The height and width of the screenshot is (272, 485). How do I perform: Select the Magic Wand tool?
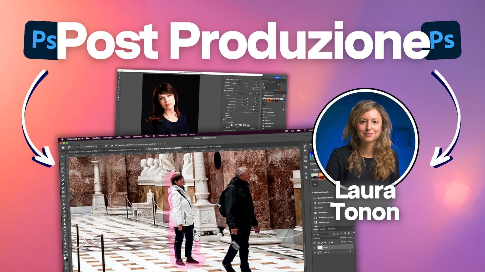coord(62,168)
